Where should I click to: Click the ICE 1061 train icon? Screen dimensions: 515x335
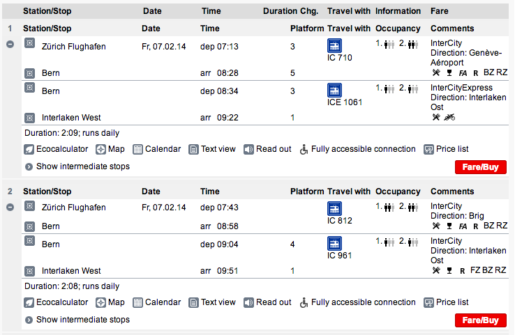[x=334, y=90]
